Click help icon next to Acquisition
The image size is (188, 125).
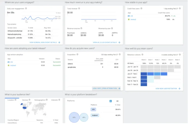pyautogui.click(x=77, y=54)
